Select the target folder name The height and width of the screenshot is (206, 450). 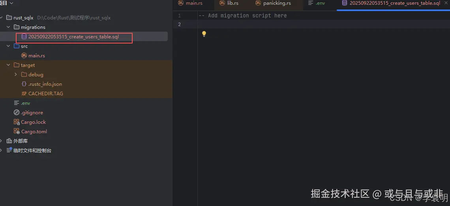click(28, 65)
